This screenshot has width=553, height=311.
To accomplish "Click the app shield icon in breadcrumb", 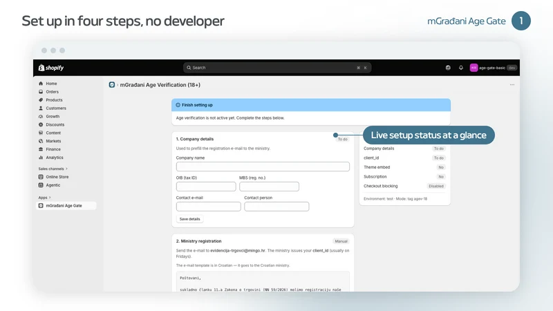I will 112,85.
